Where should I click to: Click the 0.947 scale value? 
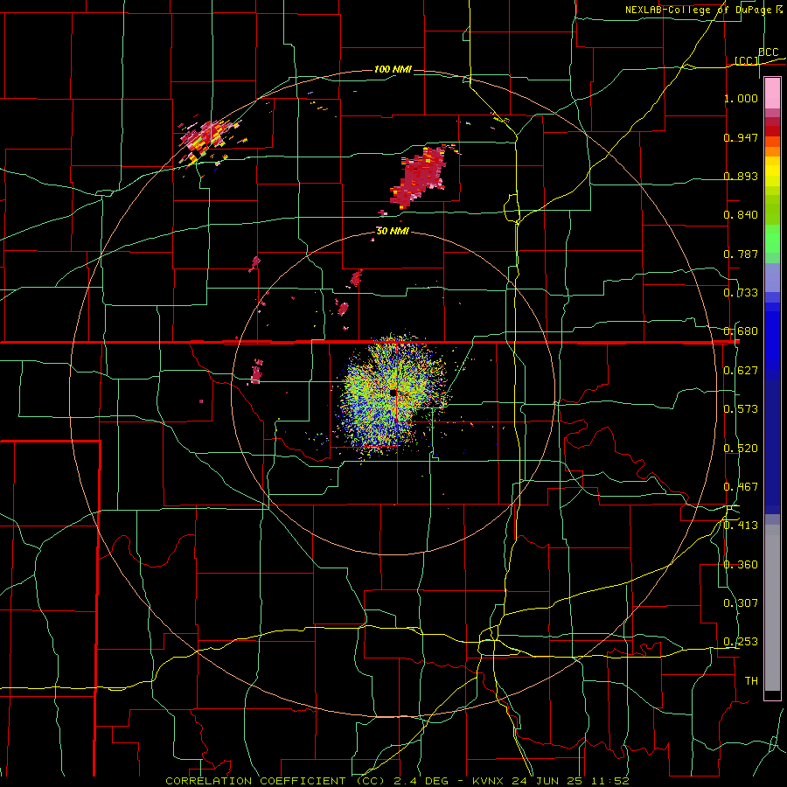pyautogui.click(x=741, y=137)
